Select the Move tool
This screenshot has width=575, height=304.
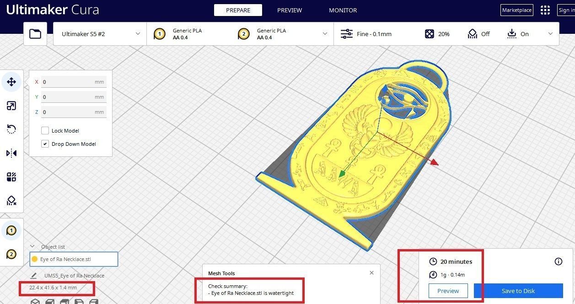pos(11,82)
